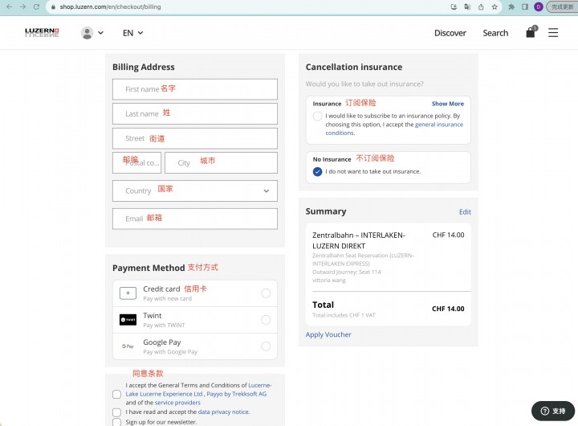Open the Search menu item
Viewport: 578px width, 426px height.
click(495, 33)
